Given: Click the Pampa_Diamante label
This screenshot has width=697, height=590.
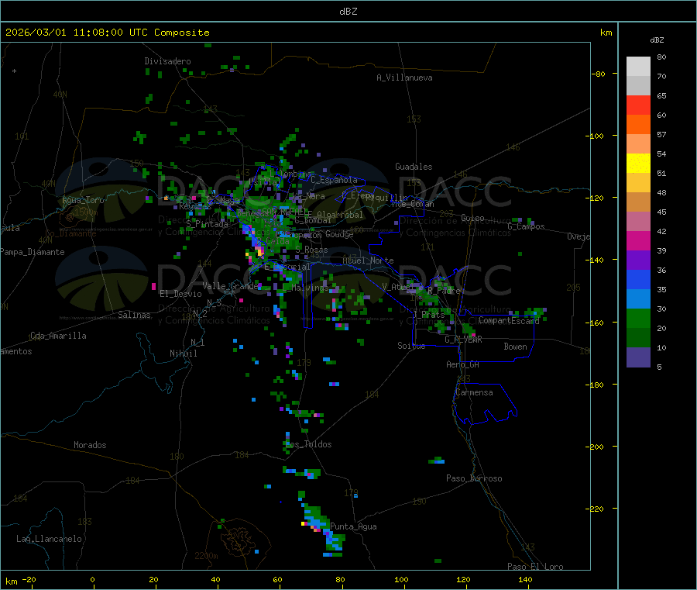Looking at the screenshot, I should click(33, 252).
